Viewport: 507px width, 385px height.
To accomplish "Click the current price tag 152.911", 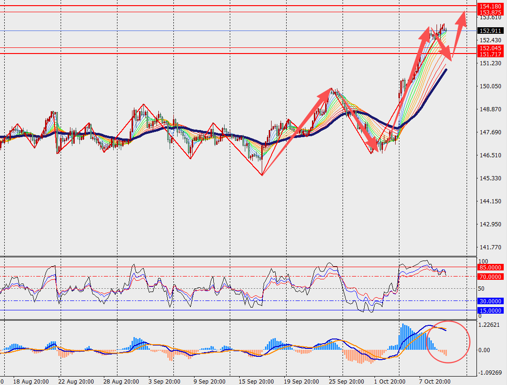I will pyautogui.click(x=490, y=31).
